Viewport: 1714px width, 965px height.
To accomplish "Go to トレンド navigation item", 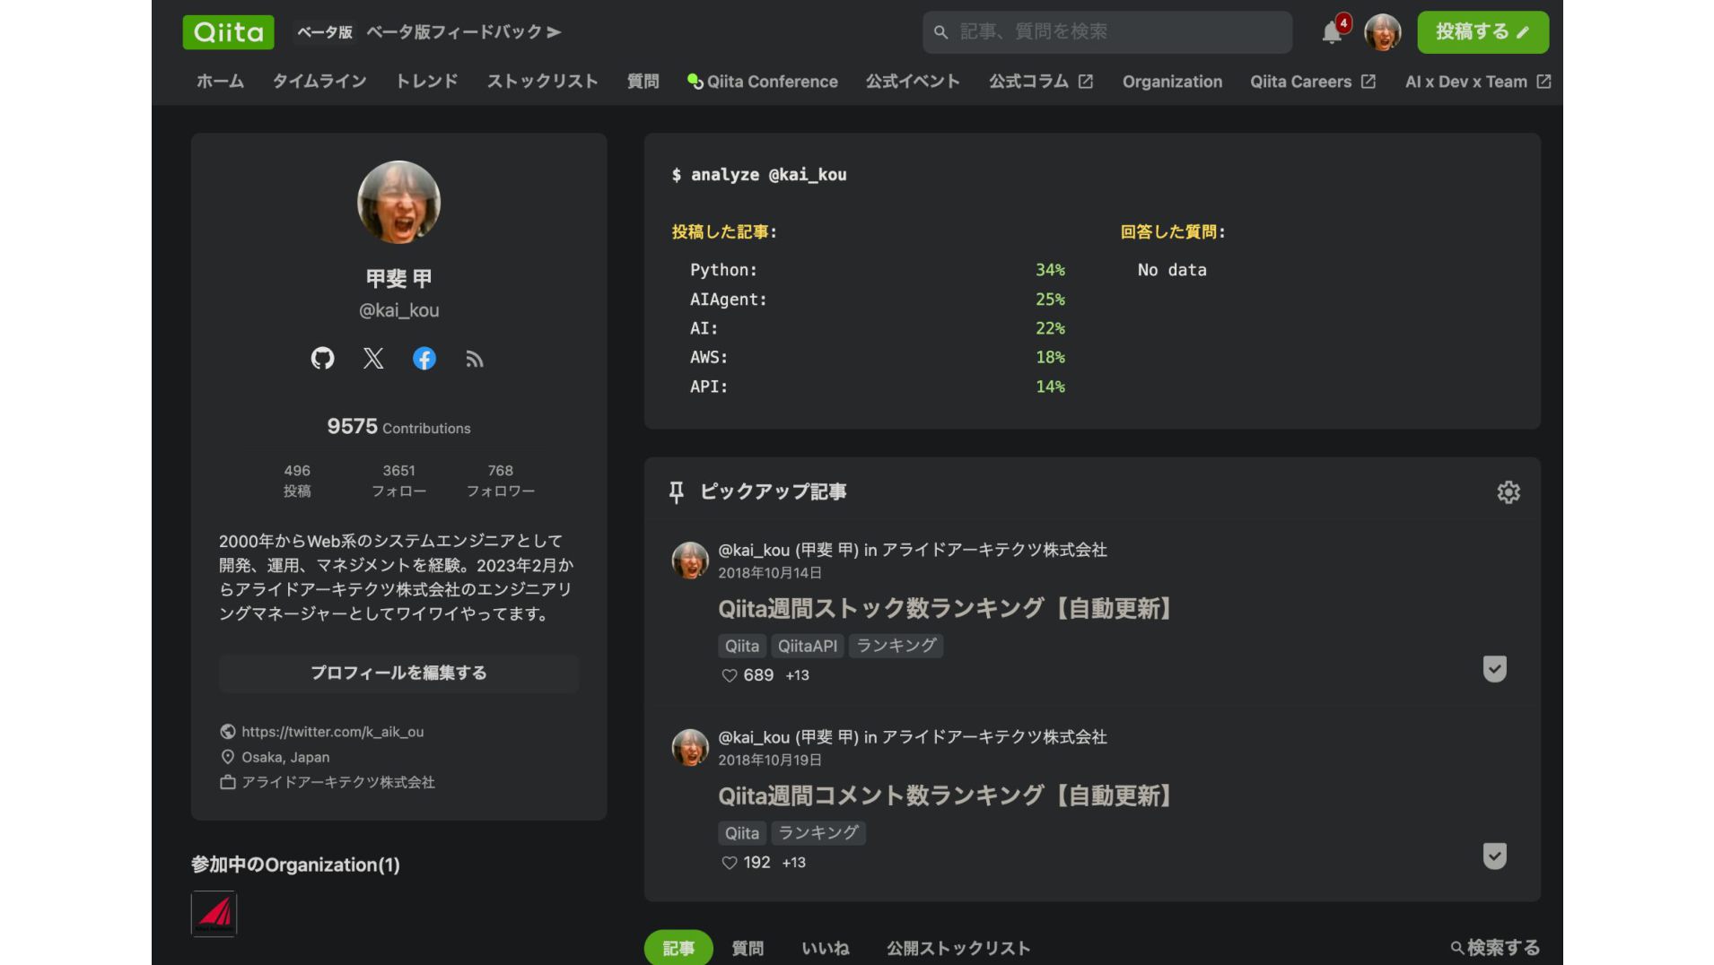I will [427, 82].
